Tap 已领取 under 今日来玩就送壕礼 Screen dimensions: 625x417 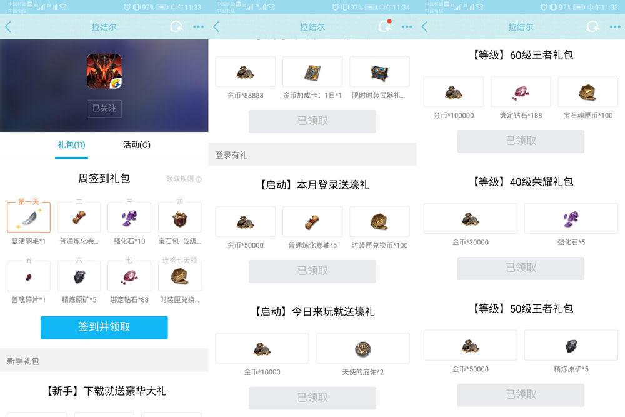[x=312, y=398]
